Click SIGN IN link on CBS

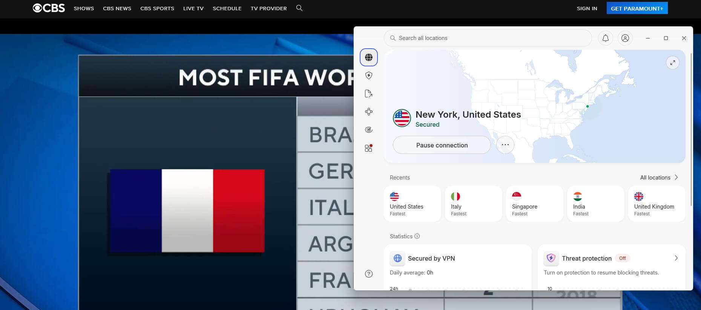587,8
